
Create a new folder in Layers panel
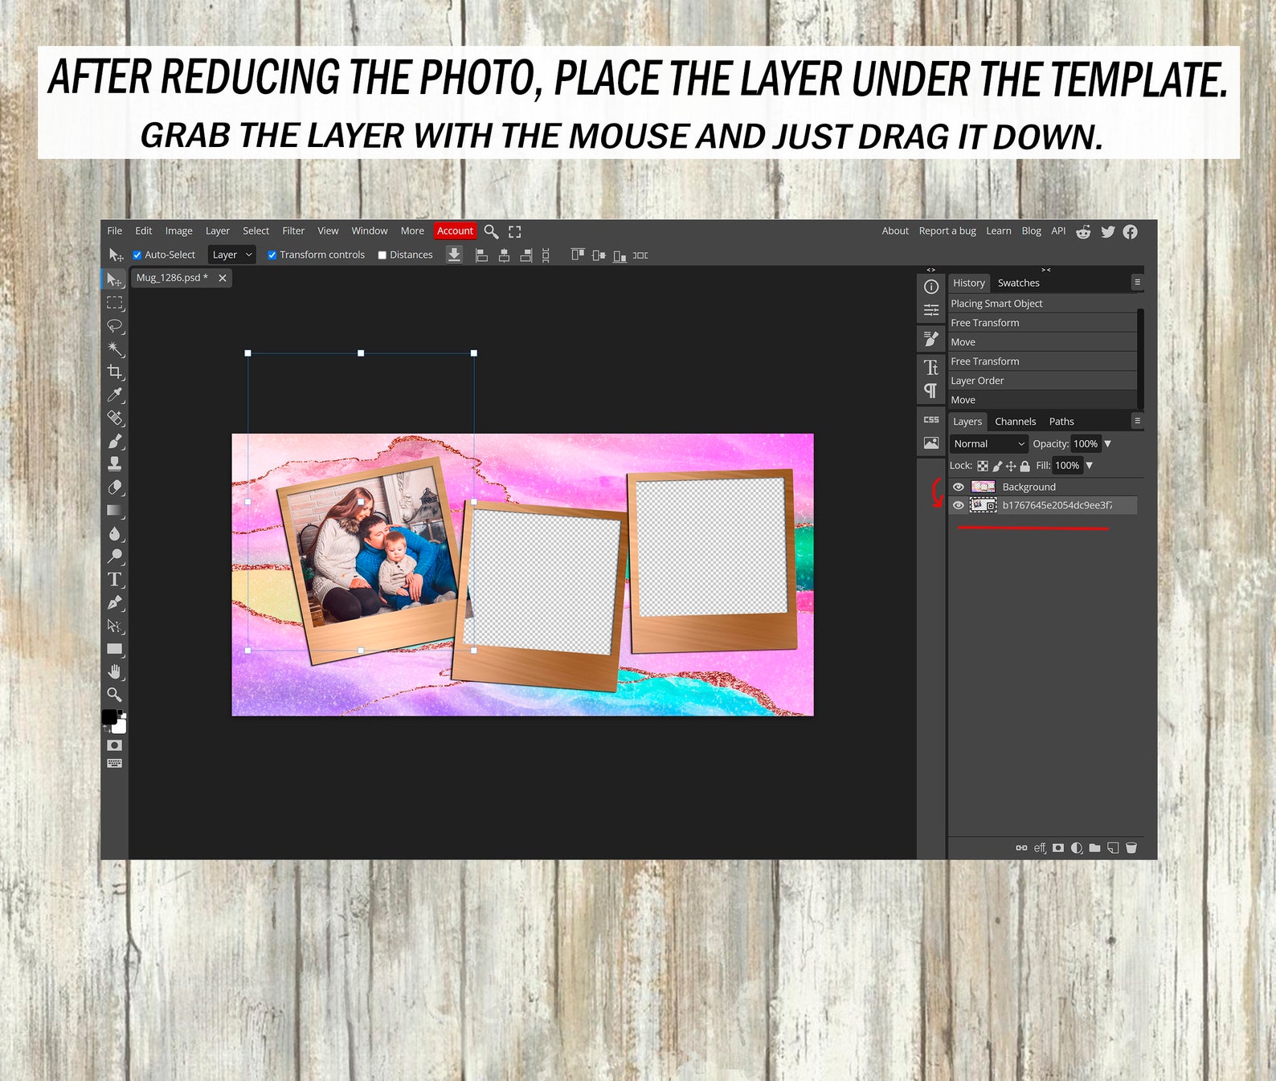tap(1094, 847)
